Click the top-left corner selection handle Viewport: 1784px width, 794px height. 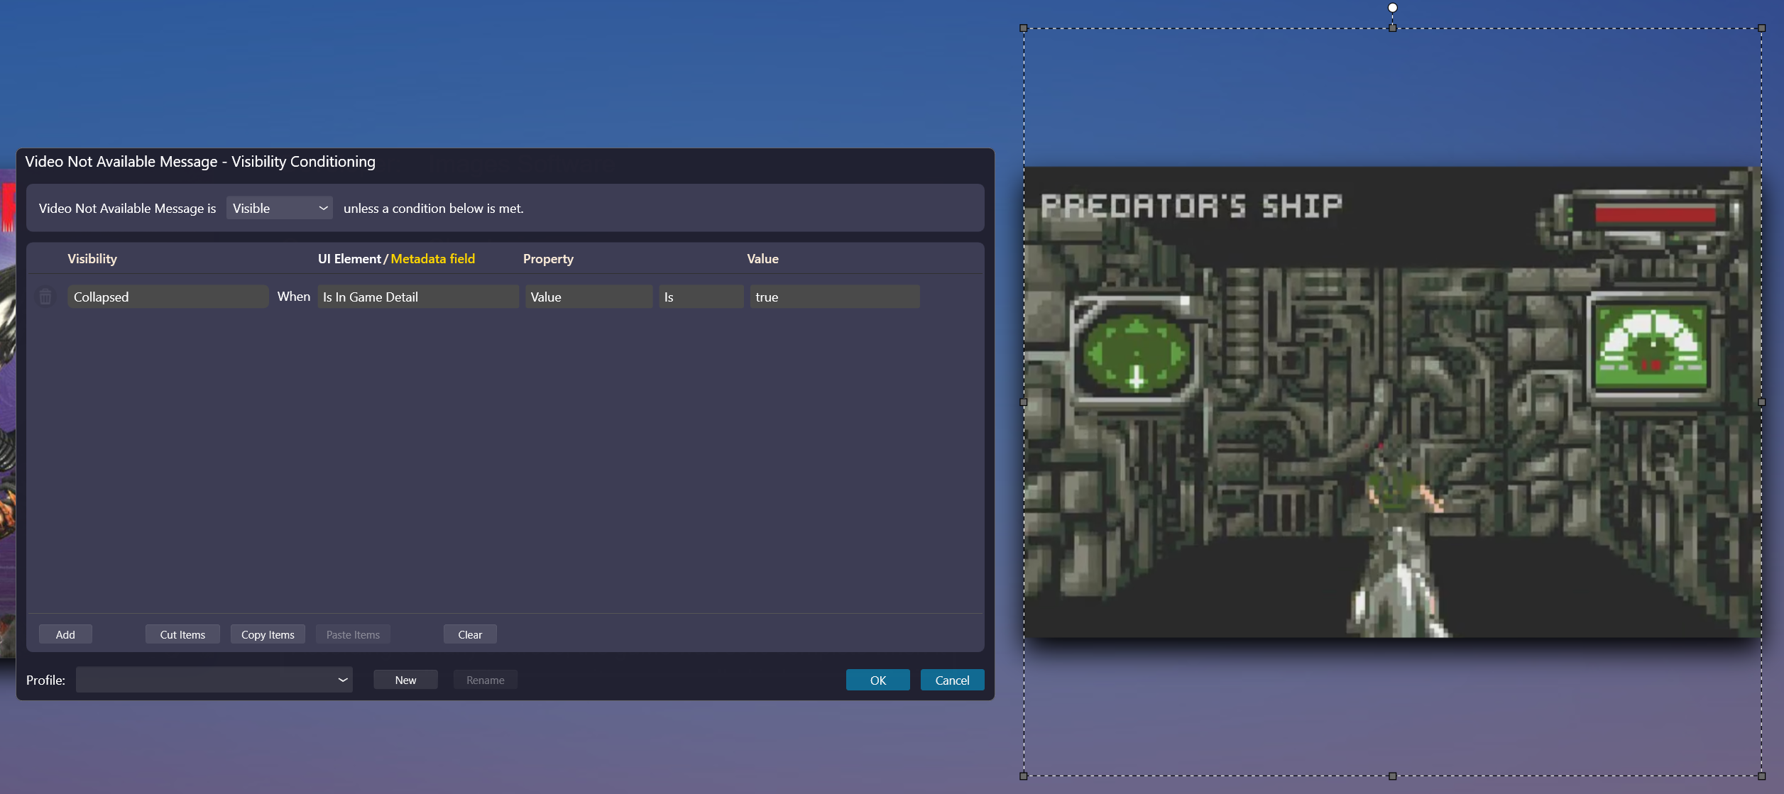pos(1023,28)
